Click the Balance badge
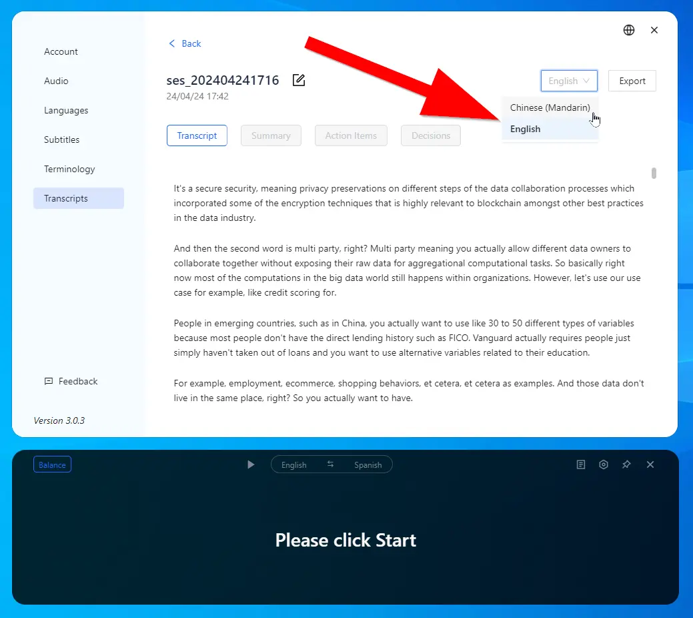Image resolution: width=693 pixels, height=618 pixels. [52, 465]
